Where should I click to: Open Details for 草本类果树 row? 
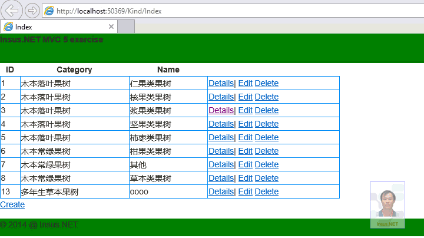(x=221, y=178)
